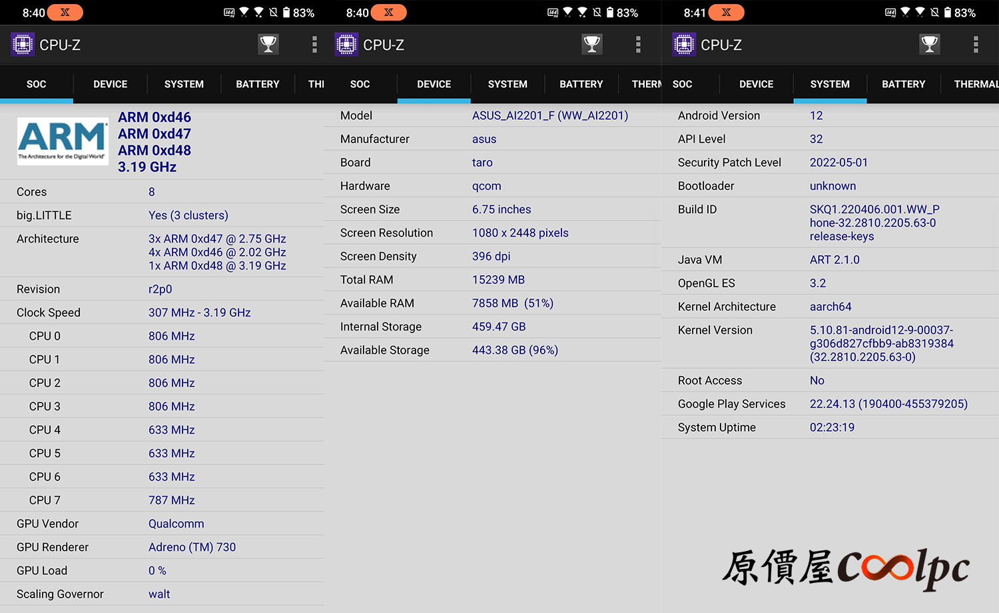999x613 pixels.
Task: Select DEVICE tab in middle screen
Action: (434, 84)
